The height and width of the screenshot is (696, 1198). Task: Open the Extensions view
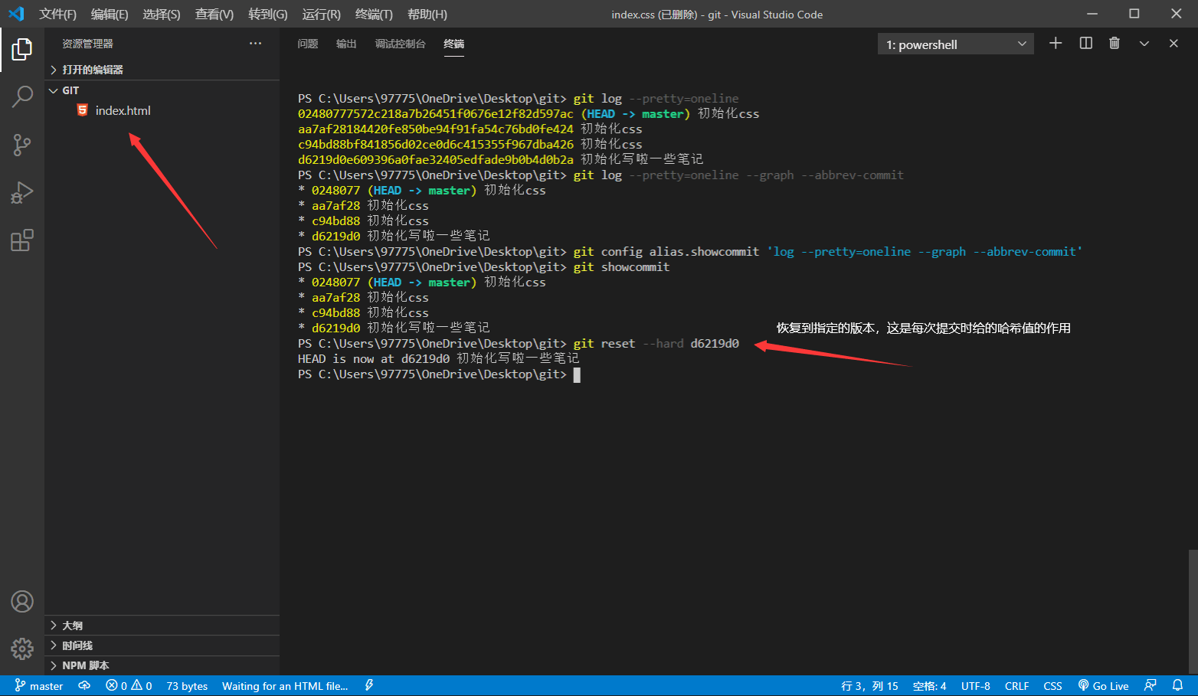[x=22, y=240]
